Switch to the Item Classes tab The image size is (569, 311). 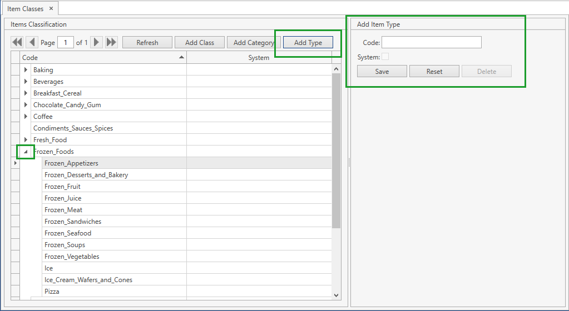[26, 8]
